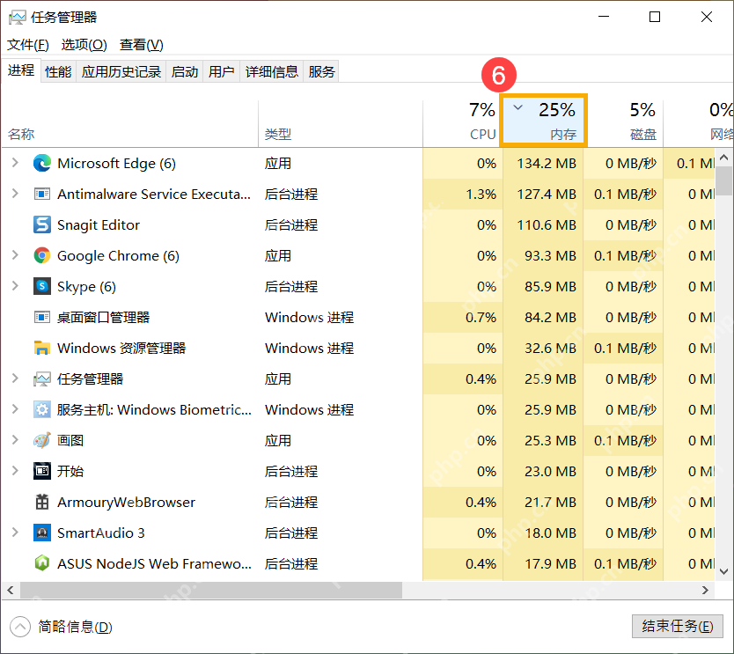Sort by the 内存 column header
734x654 pixels.
(x=544, y=121)
